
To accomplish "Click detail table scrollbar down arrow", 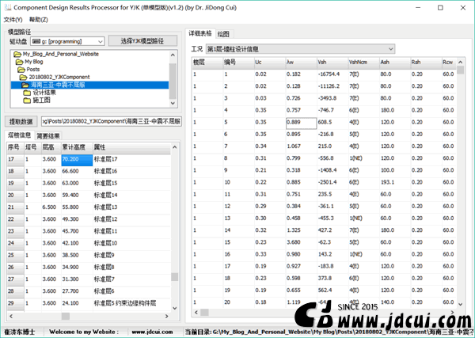I will click(x=461, y=305).
